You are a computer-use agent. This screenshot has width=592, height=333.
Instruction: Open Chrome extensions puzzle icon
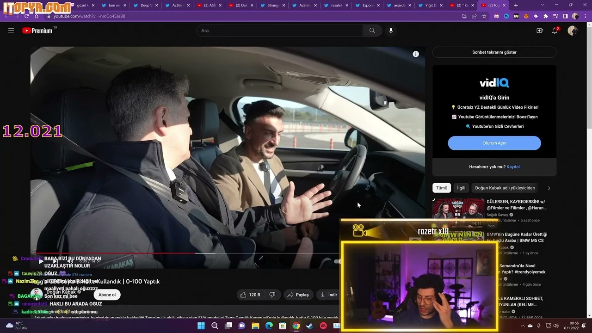pyautogui.click(x=546, y=16)
